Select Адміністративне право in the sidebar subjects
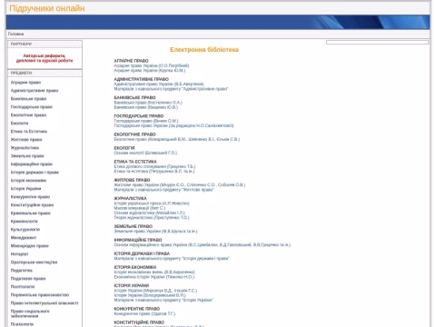 point(35,91)
